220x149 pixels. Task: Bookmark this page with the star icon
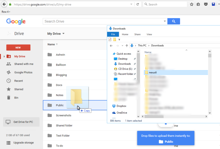[191, 4]
